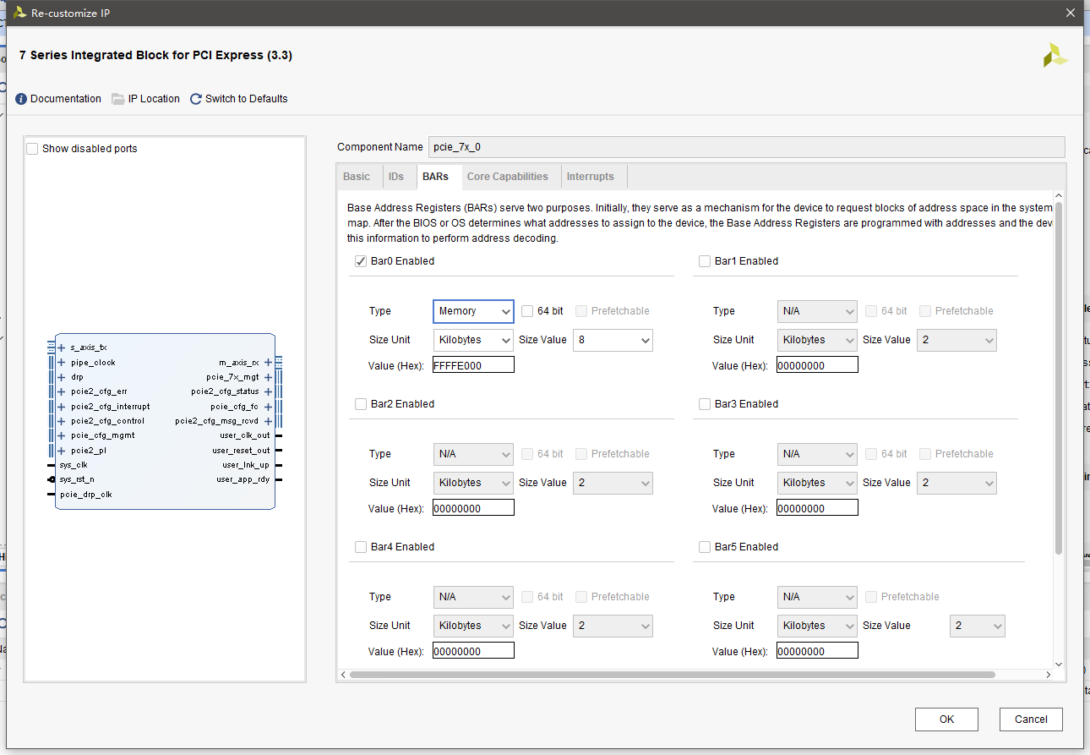1090x755 pixels.
Task: Toggle Show disabled ports checkbox
Action: point(32,149)
